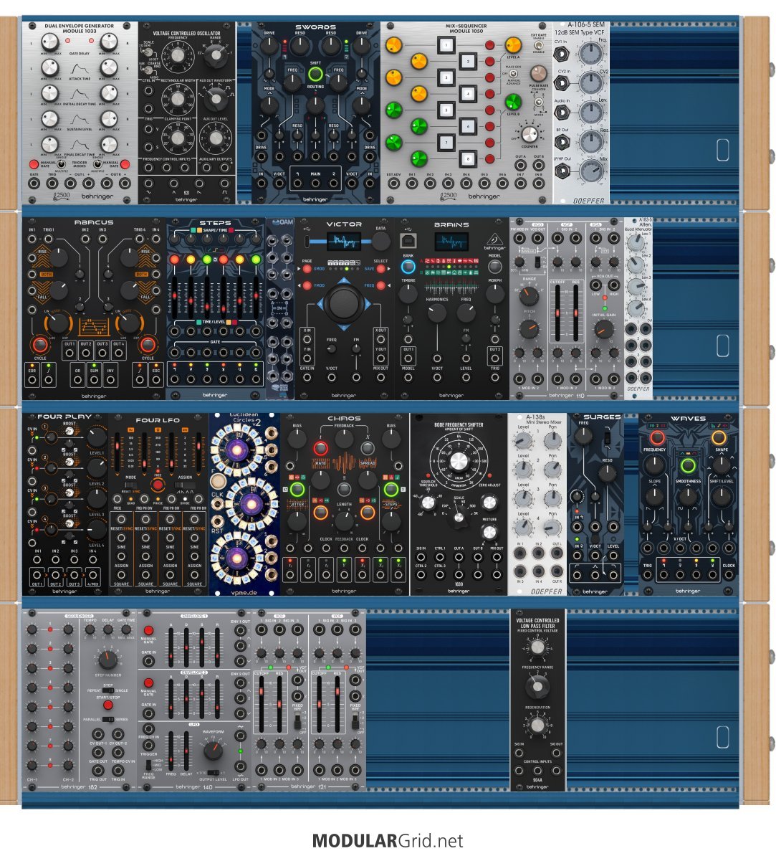Flip the Parallel/Series switch on 182
The height and width of the screenshot is (856, 776).
(x=108, y=720)
